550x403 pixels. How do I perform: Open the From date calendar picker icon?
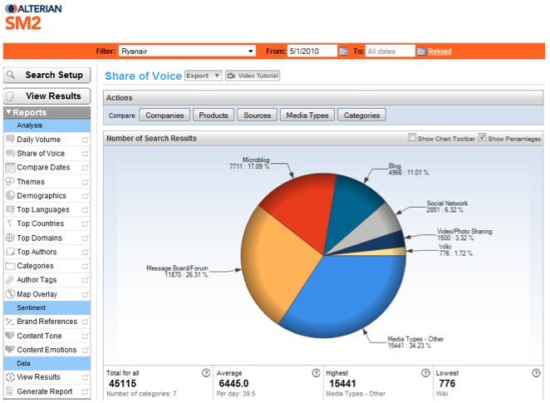click(x=344, y=52)
